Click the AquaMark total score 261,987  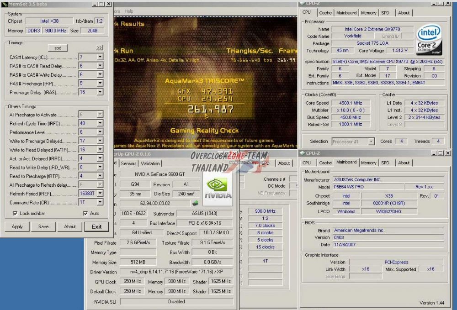(x=210, y=110)
